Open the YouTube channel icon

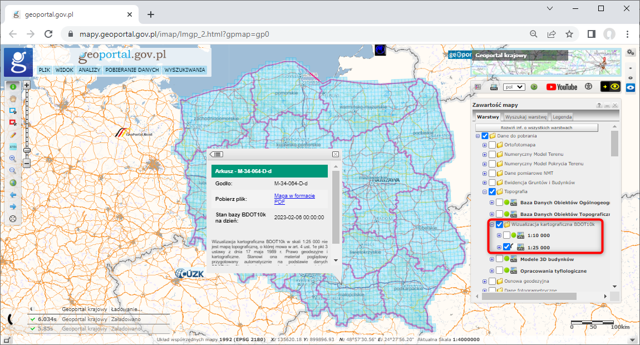pyautogui.click(x=562, y=87)
